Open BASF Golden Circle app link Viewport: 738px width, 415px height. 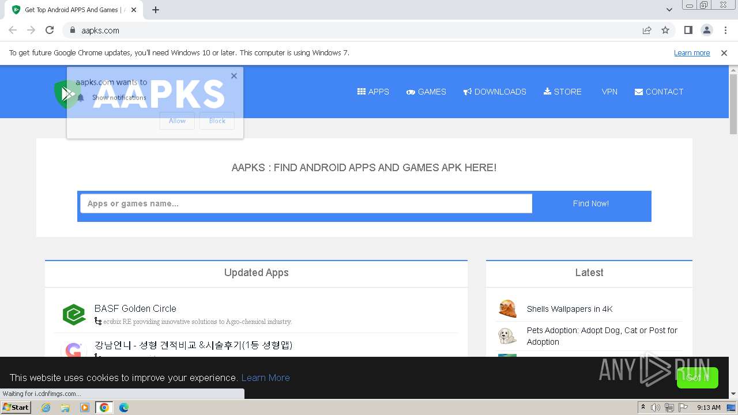pyautogui.click(x=135, y=308)
